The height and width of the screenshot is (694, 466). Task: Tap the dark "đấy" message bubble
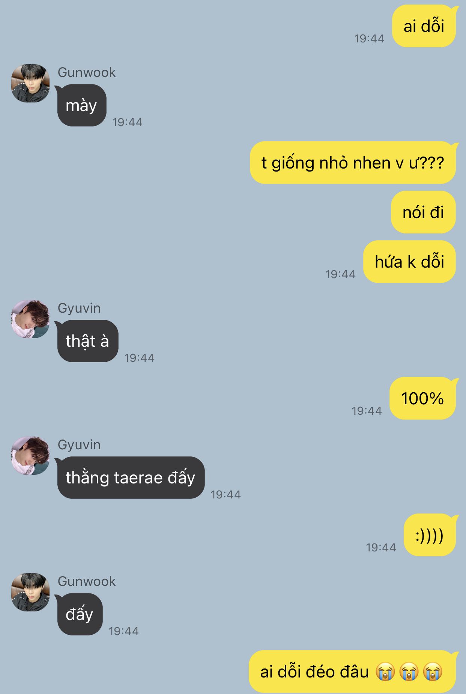tap(79, 614)
